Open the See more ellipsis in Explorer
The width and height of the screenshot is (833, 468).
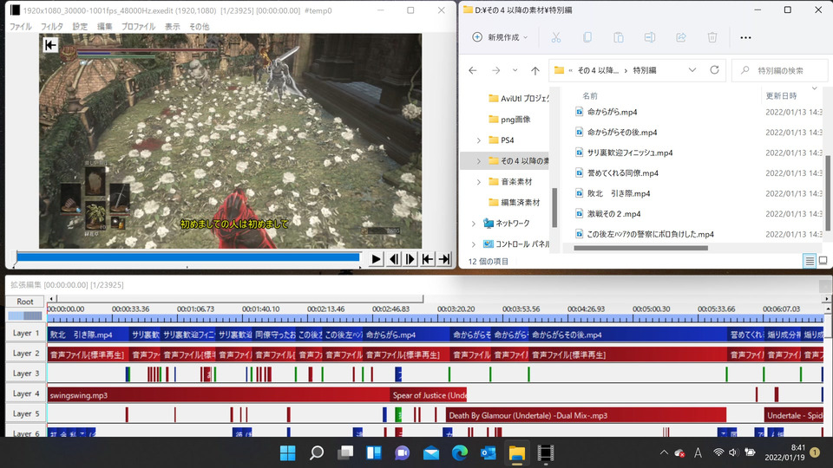coord(746,37)
